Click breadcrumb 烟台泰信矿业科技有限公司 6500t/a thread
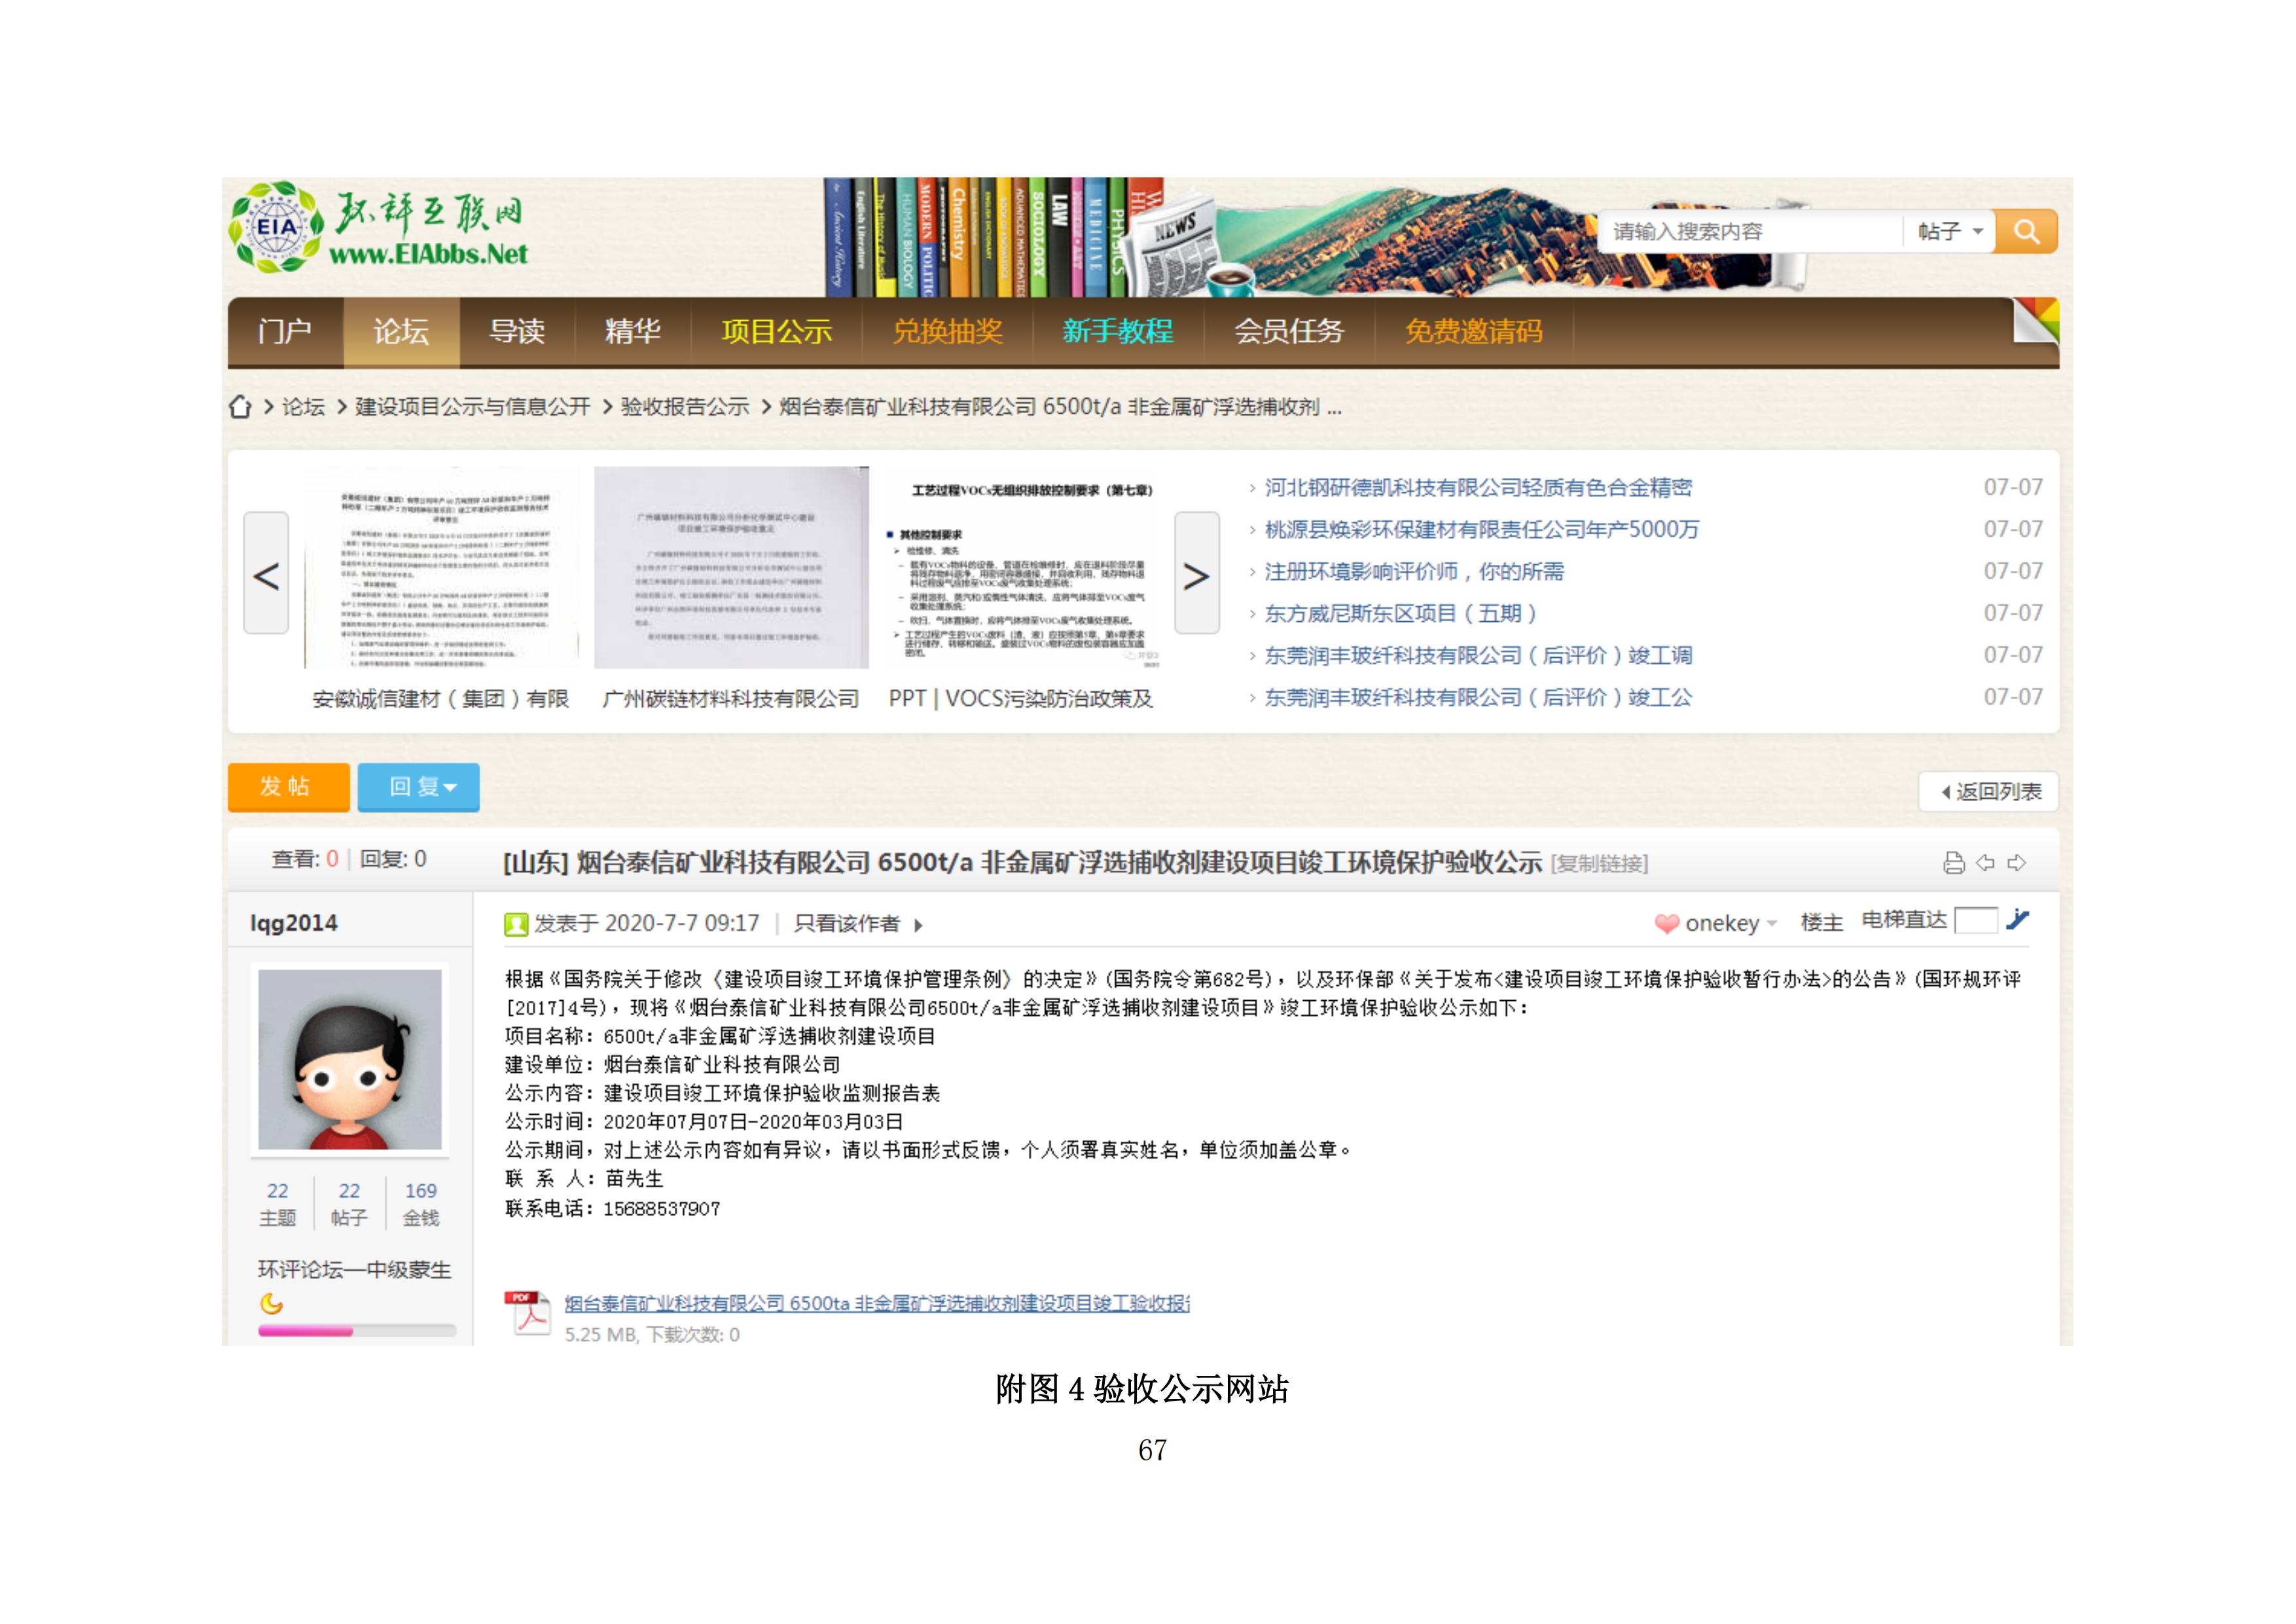 click(x=1060, y=407)
